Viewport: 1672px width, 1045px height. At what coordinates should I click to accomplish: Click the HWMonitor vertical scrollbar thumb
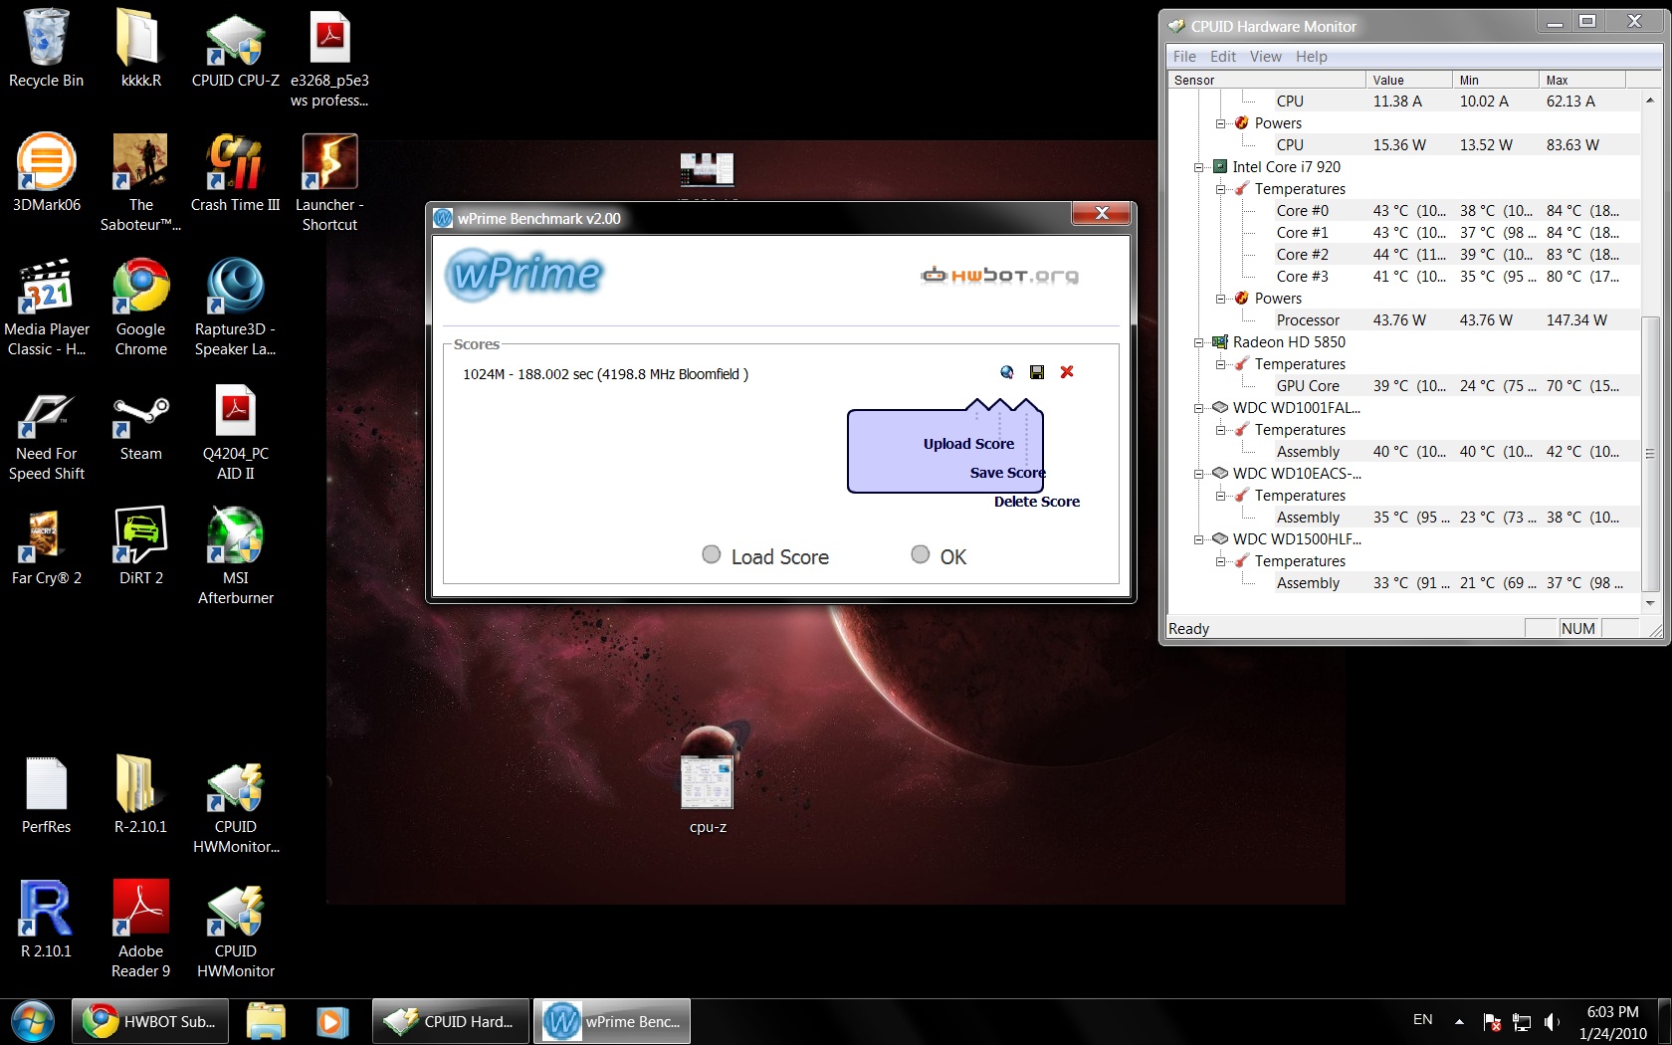click(1650, 453)
